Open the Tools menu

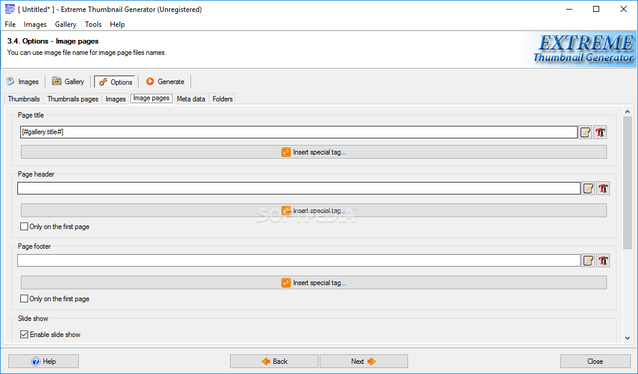click(93, 24)
